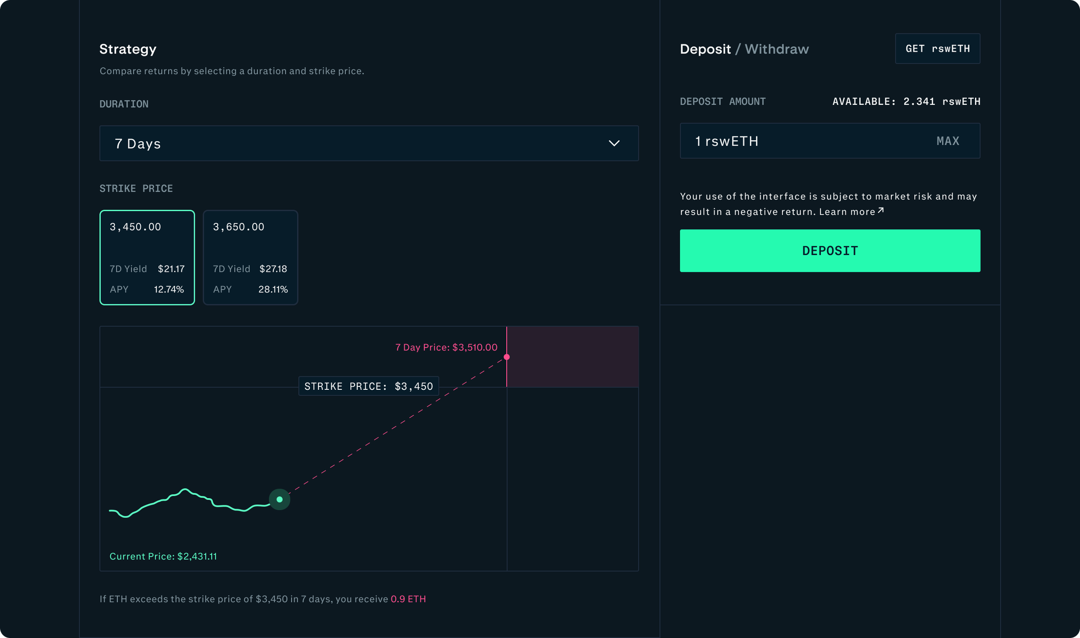Expand the duration chevron arrow

pyautogui.click(x=615, y=143)
